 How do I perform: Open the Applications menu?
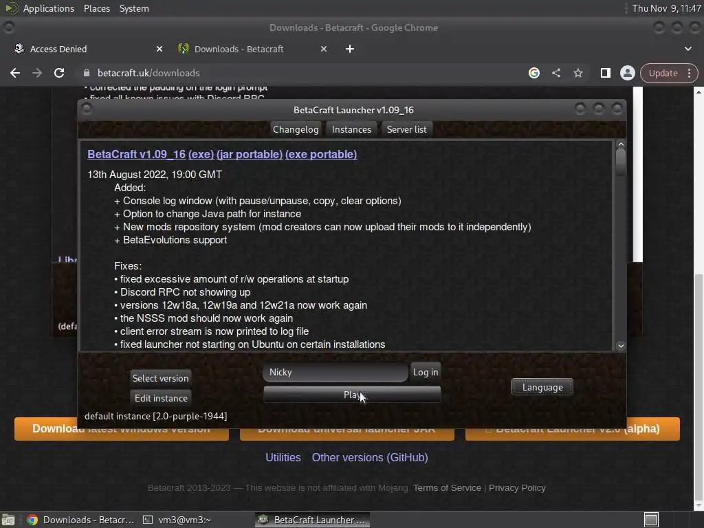(x=49, y=8)
